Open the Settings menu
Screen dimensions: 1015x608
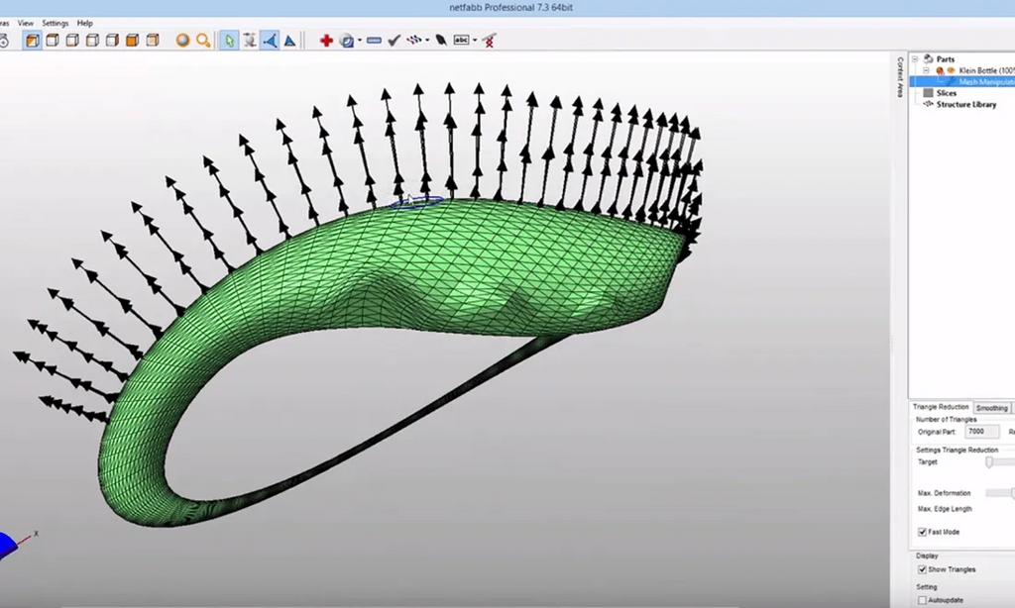[x=55, y=22]
